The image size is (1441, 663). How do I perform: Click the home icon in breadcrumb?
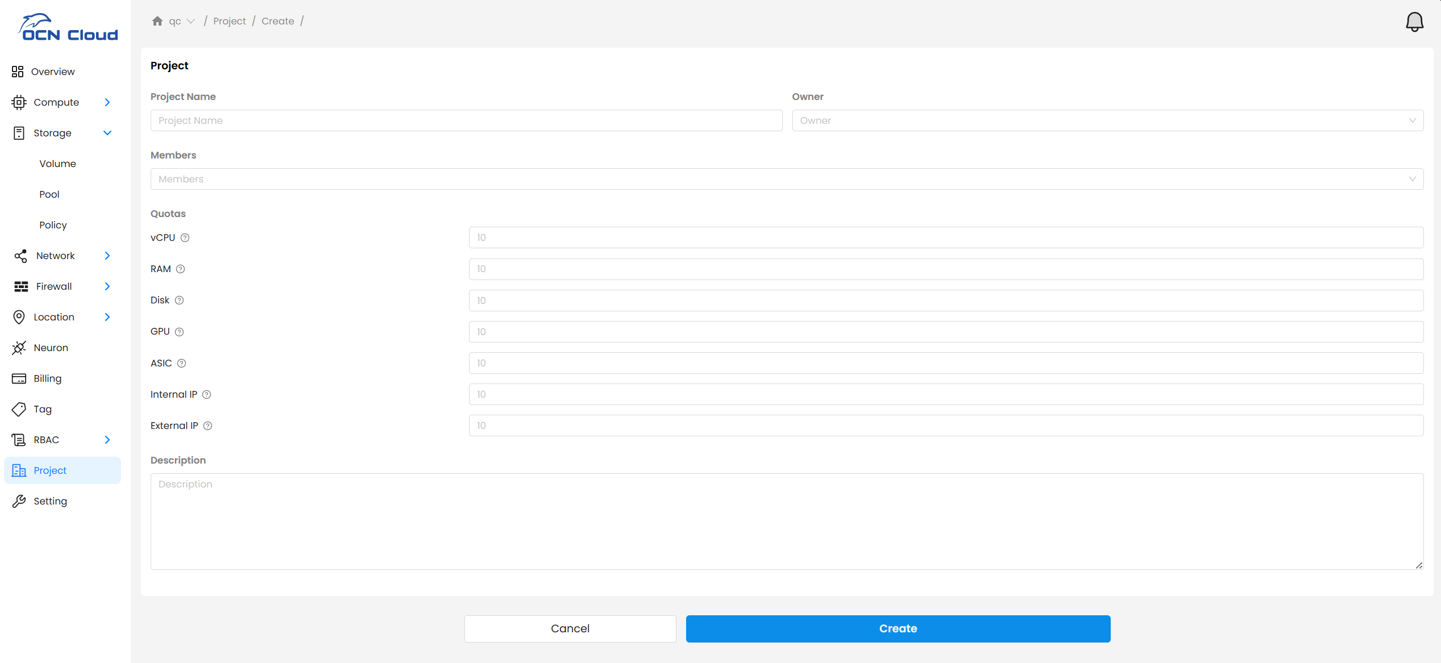157,21
